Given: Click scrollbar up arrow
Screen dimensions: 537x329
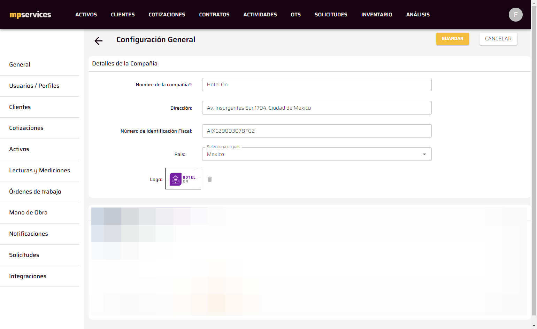Looking at the screenshot, I should point(534,2).
